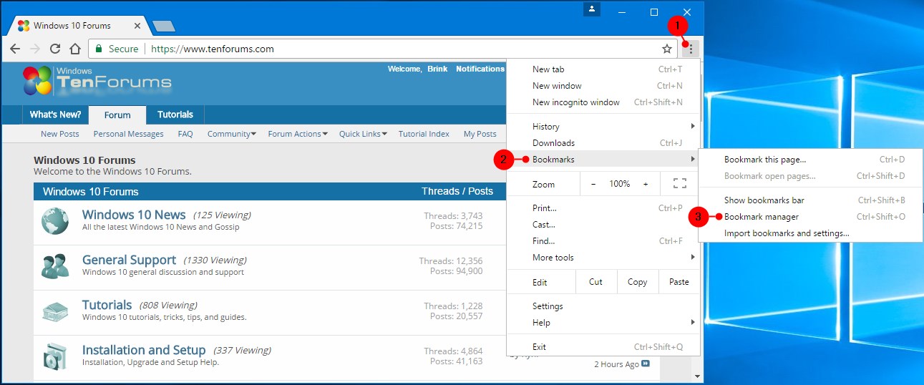Open the My Posts link
The image size is (924, 385).
[480, 134]
